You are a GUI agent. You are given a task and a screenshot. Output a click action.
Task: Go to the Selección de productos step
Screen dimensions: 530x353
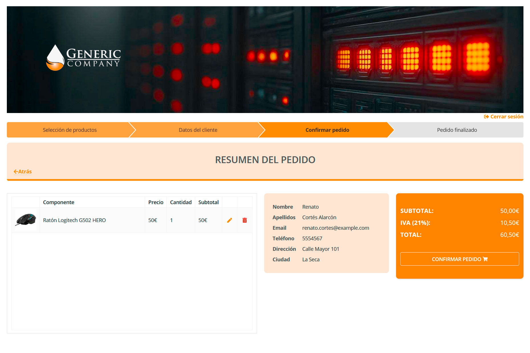[x=70, y=130]
